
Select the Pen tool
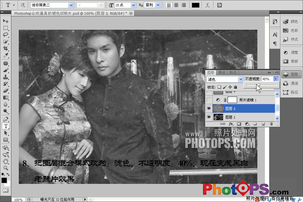click(6, 119)
